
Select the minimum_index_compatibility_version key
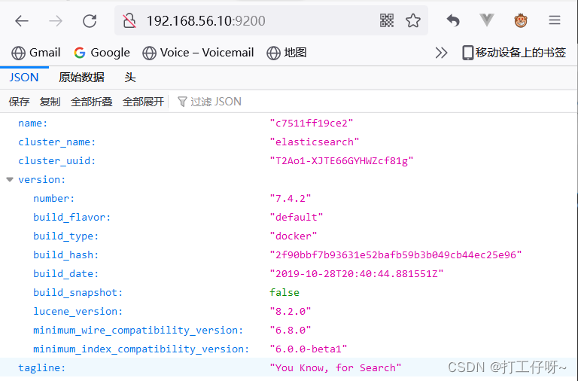pos(141,349)
